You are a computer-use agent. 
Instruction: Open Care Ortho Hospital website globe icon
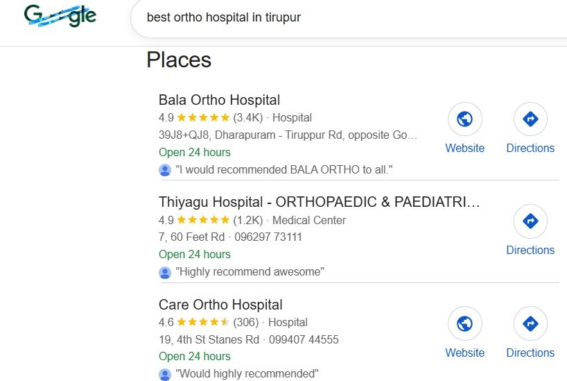click(465, 324)
